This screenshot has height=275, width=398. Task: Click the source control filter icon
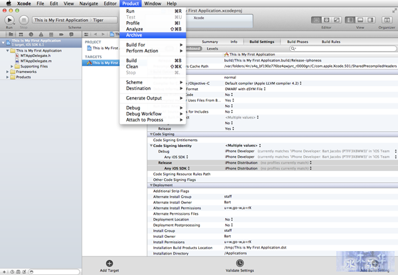click(x=19, y=272)
